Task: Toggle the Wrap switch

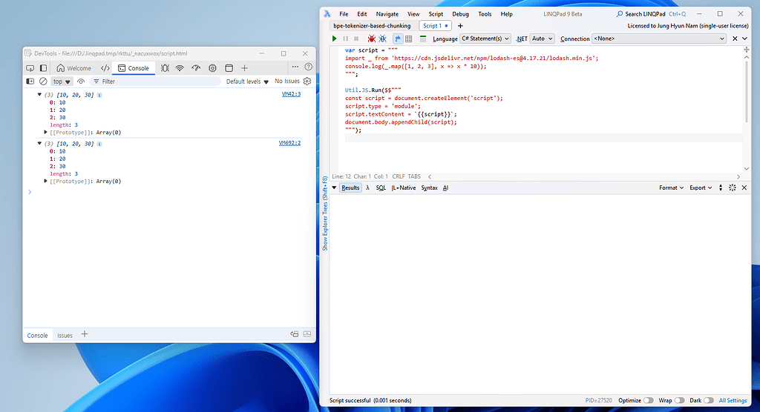Action: [680, 400]
